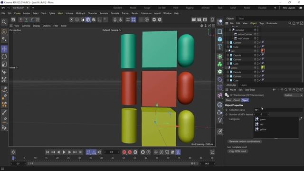
Task: Select the Scale tool in left palette
Action: pyautogui.click(x=4, y=64)
